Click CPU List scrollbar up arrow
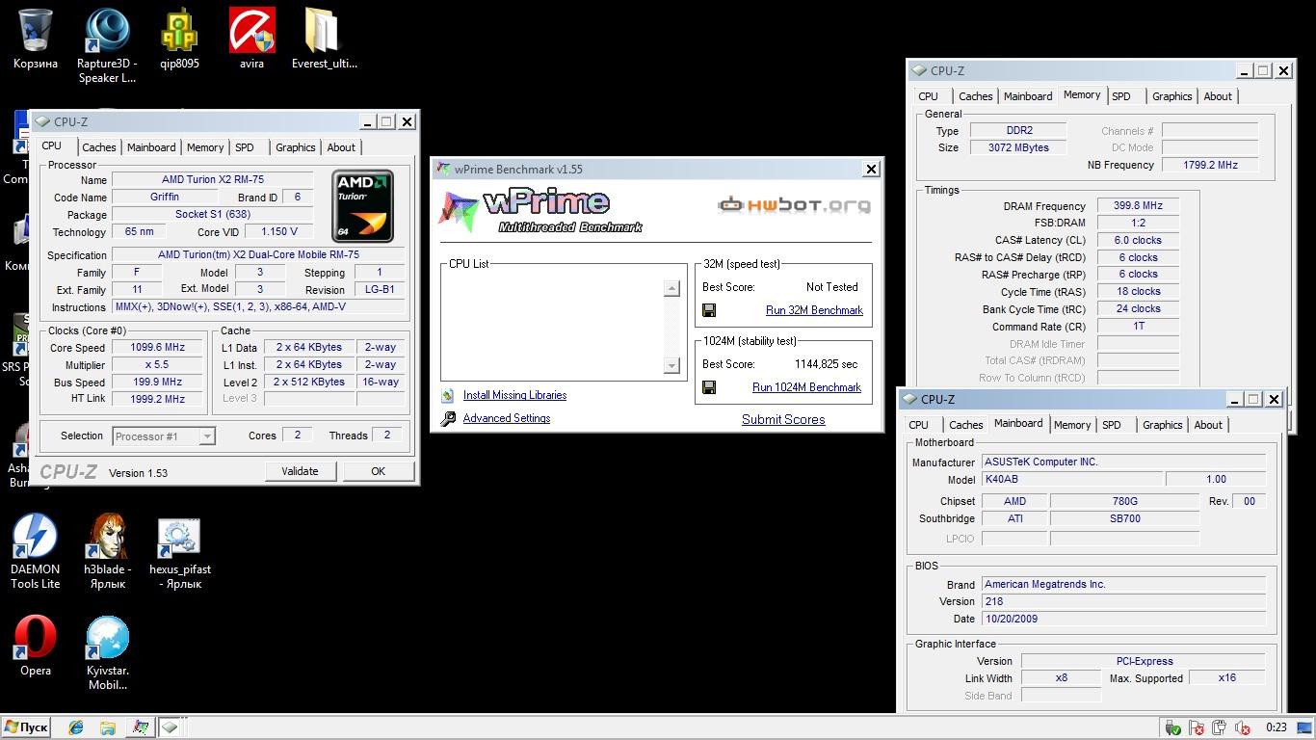 tap(671, 289)
